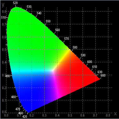
Task: Click the 610 wavelength label
Action: click(95, 67)
